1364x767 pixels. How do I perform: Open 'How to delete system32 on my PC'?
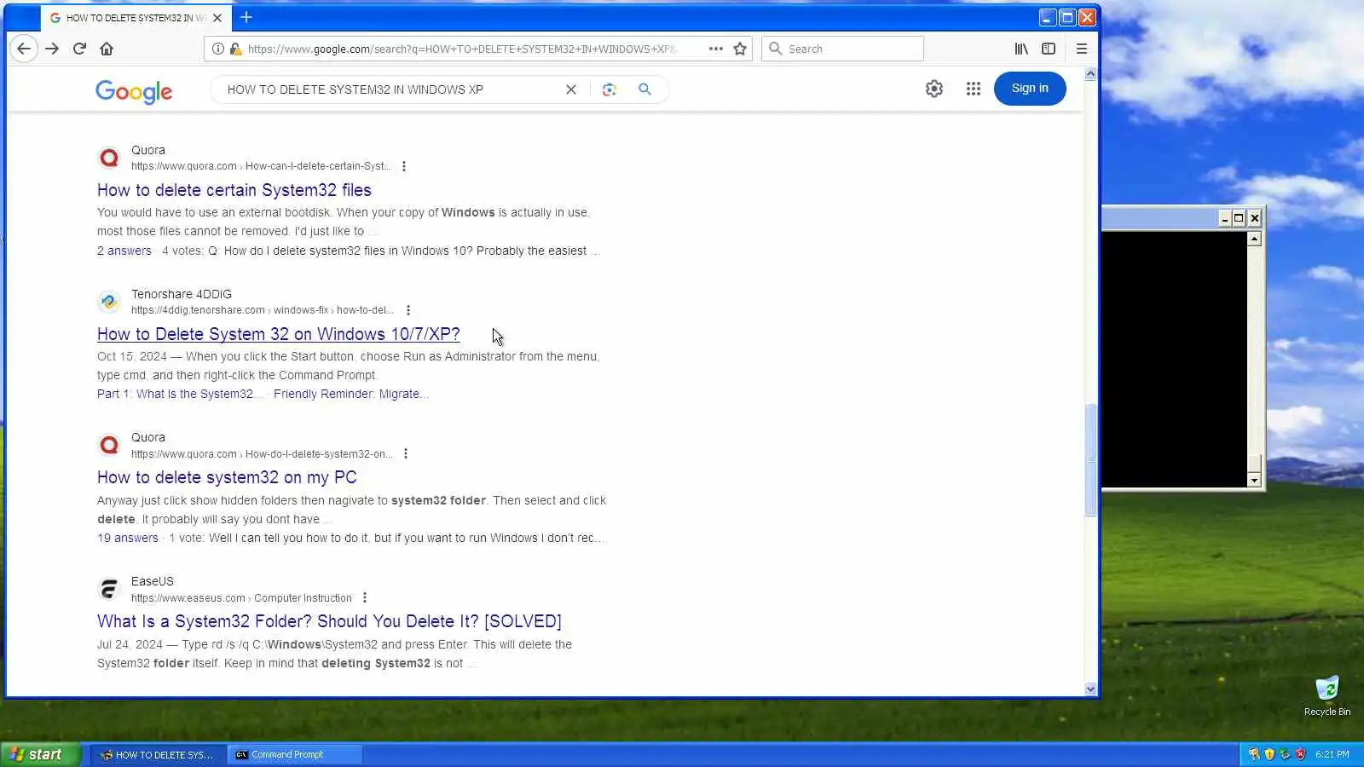coord(227,478)
